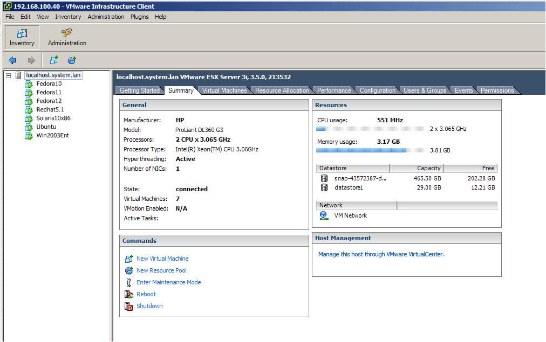Open the Events tab
Screen dimensions: 546x342
pyautogui.click(x=463, y=90)
